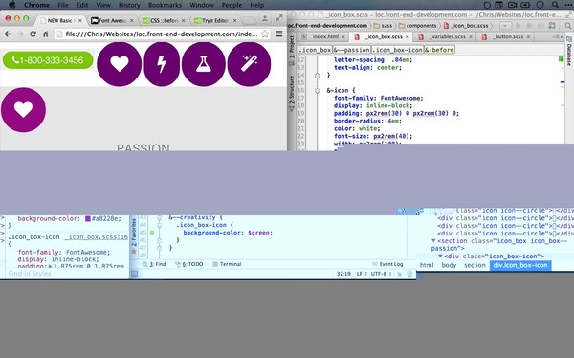Open Chrome home page icon
The height and width of the screenshot is (358, 574).
click(x=45, y=34)
